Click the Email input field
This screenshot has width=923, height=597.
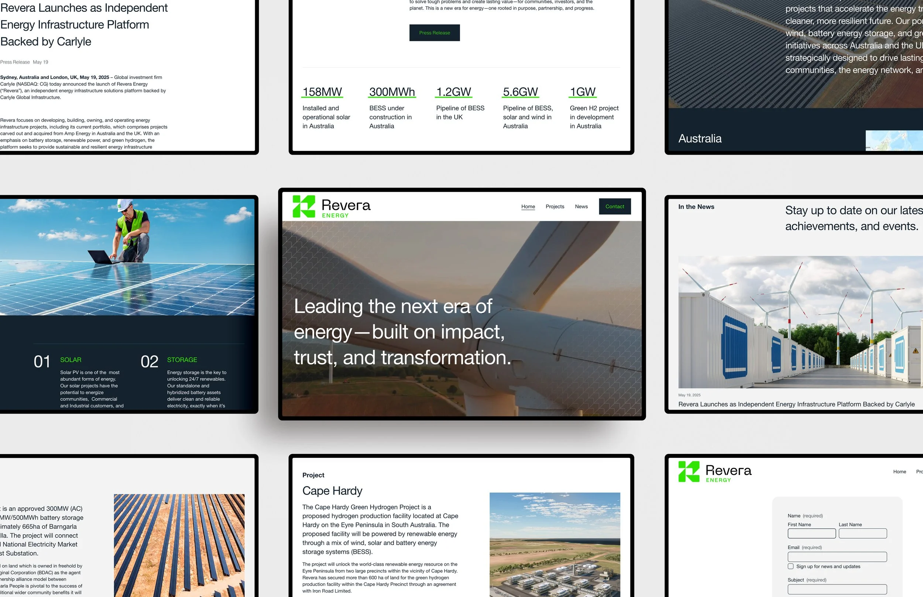837,557
